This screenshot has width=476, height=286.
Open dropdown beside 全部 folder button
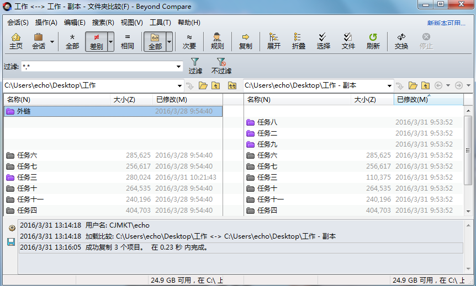point(170,41)
